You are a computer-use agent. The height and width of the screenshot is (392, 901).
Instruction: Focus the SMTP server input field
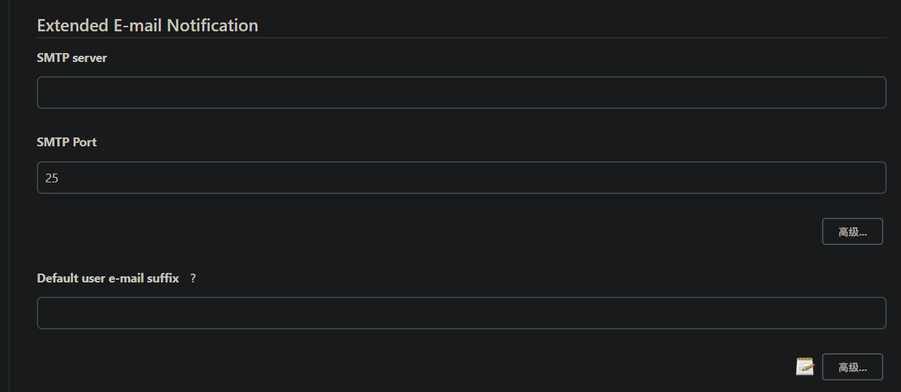461,93
